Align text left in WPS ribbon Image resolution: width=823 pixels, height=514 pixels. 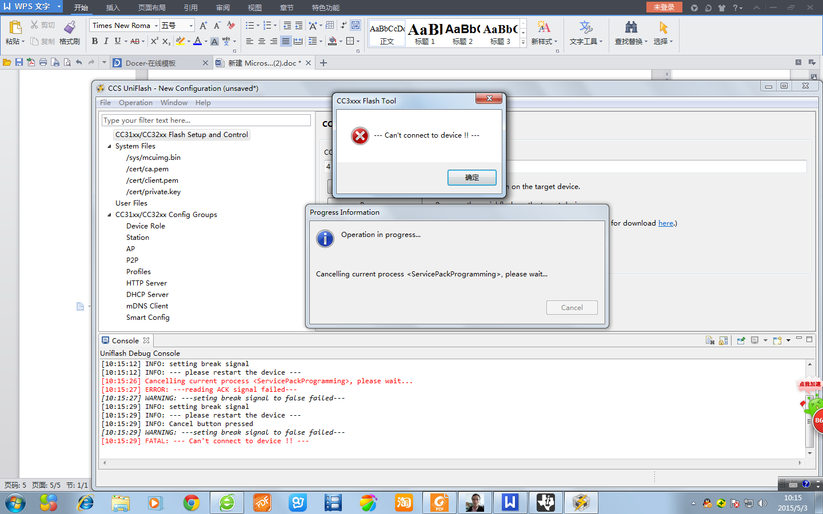tap(250, 41)
